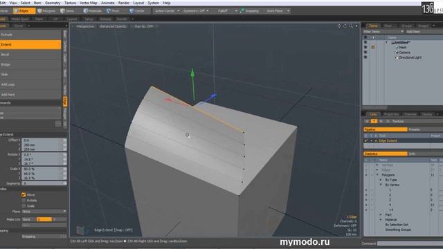Screen dimensions: 443x249
Task: Open the Render menu
Action: (x=123, y=3)
